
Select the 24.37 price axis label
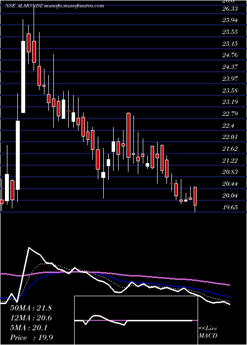230,67
